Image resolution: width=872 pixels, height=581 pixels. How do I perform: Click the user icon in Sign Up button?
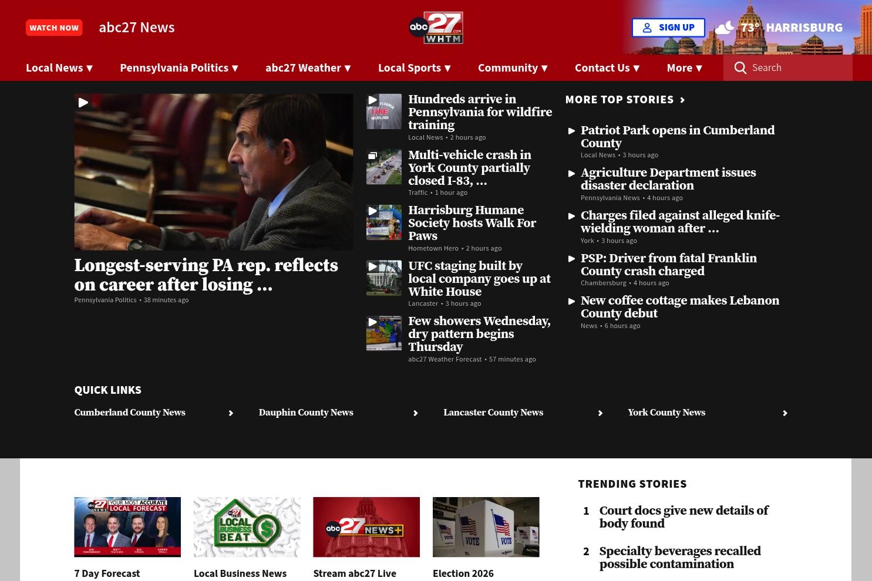[647, 28]
